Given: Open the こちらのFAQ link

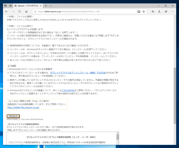Looking at the screenshot, I should (x=68, y=90).
